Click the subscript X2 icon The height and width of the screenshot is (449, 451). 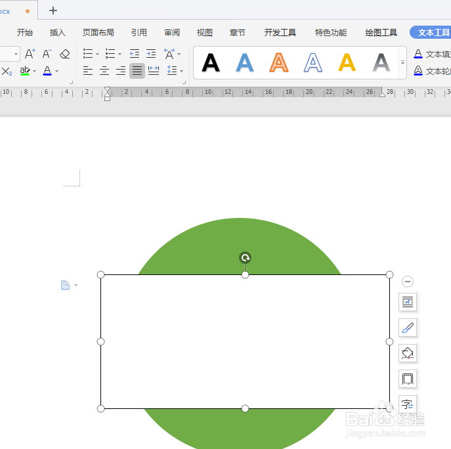tap(7, 71)
